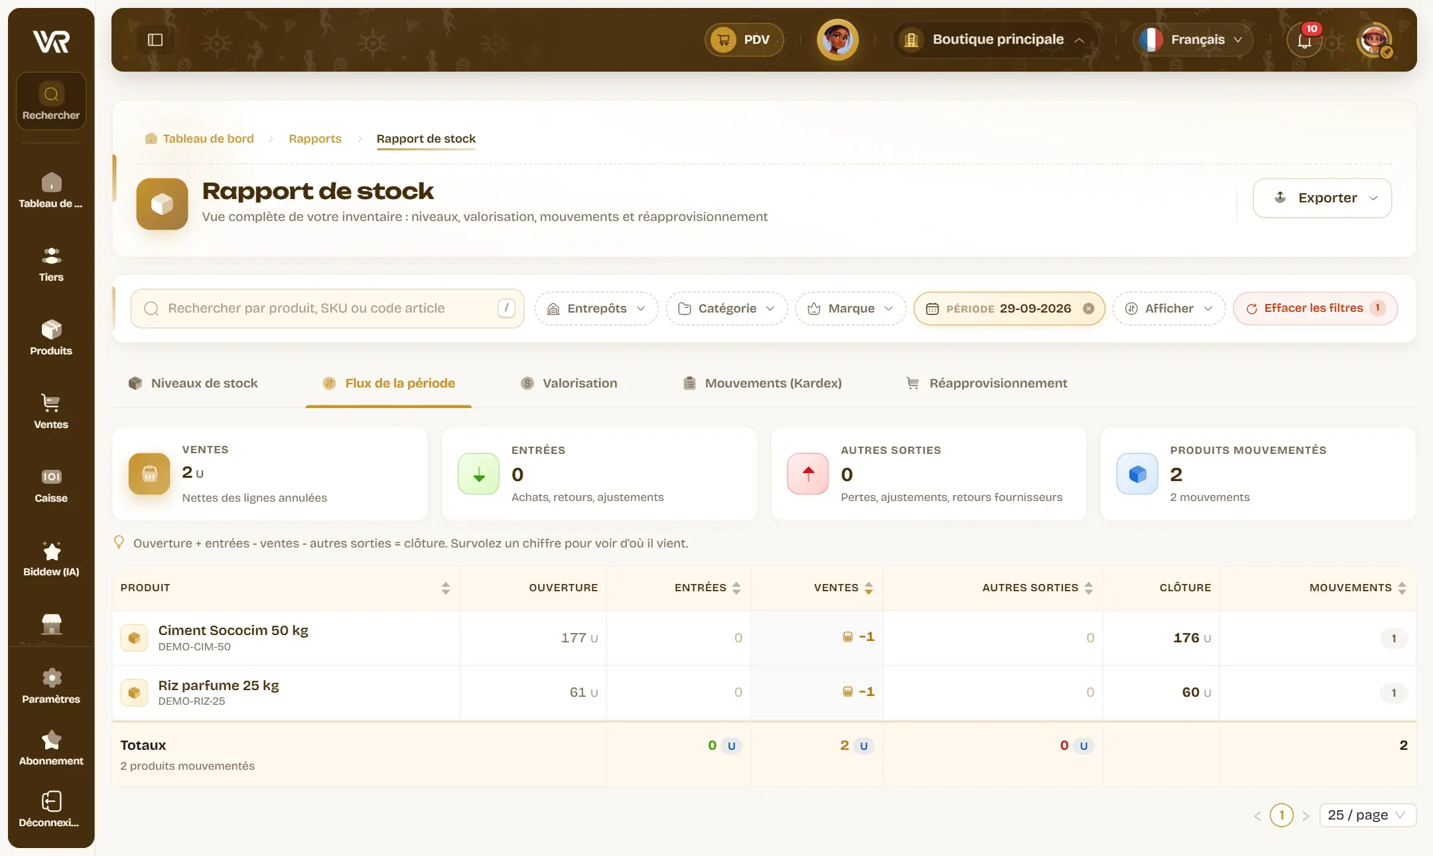Image resolution: width=1433 pixels, height=856 pixels.
Task: Switch to Valorisation tab
Action: click(x=569, y=384)
